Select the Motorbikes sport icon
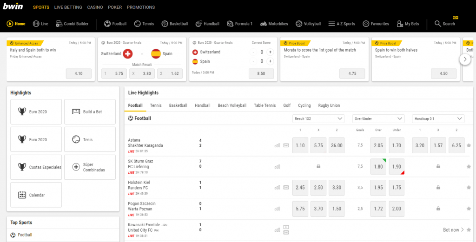 pyautogui.click(x=263, y=24)
